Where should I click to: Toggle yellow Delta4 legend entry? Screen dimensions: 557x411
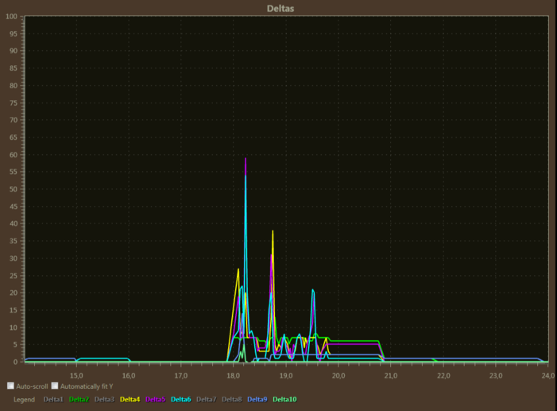point(130,399)
